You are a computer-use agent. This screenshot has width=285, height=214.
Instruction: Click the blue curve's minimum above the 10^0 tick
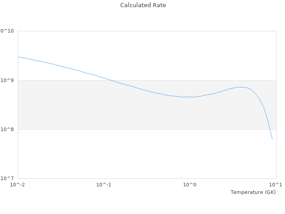(189, 97)
